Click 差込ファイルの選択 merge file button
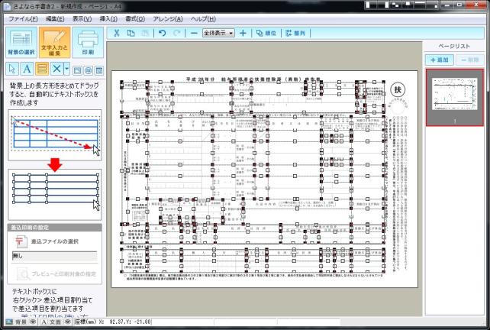 coord(47,241)
